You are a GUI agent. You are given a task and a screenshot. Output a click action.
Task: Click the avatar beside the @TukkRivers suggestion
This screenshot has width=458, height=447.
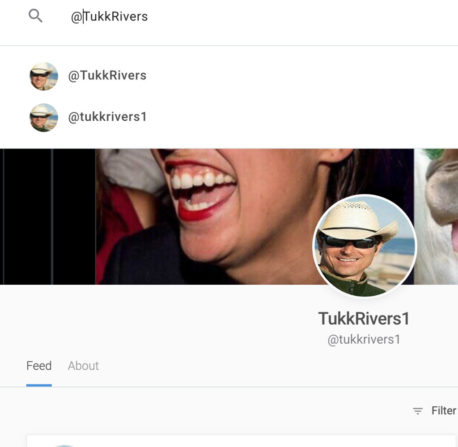pos(44,76)
